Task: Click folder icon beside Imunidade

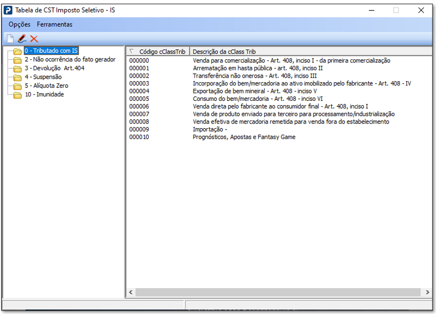Action: pos(18,95)
